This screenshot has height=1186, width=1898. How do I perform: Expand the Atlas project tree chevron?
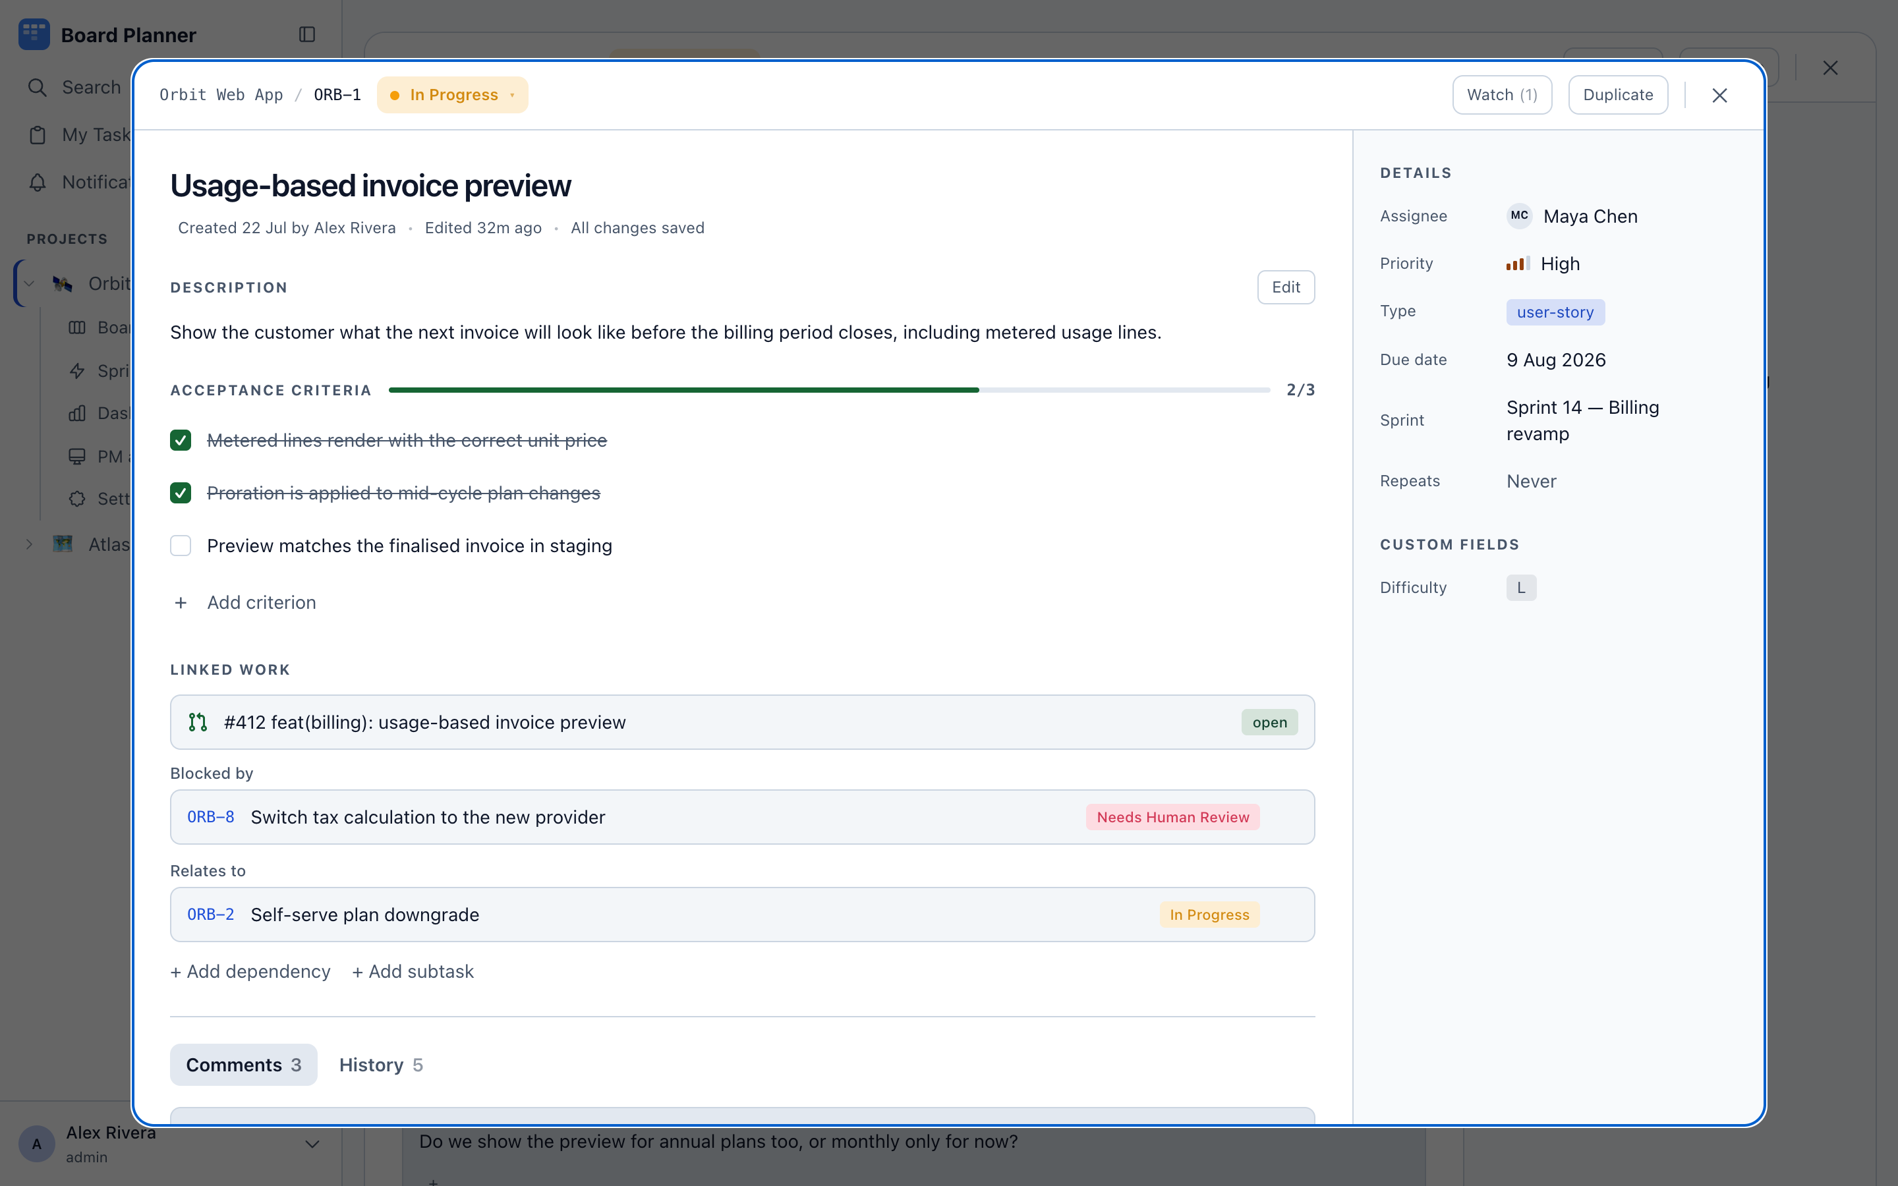29,544
